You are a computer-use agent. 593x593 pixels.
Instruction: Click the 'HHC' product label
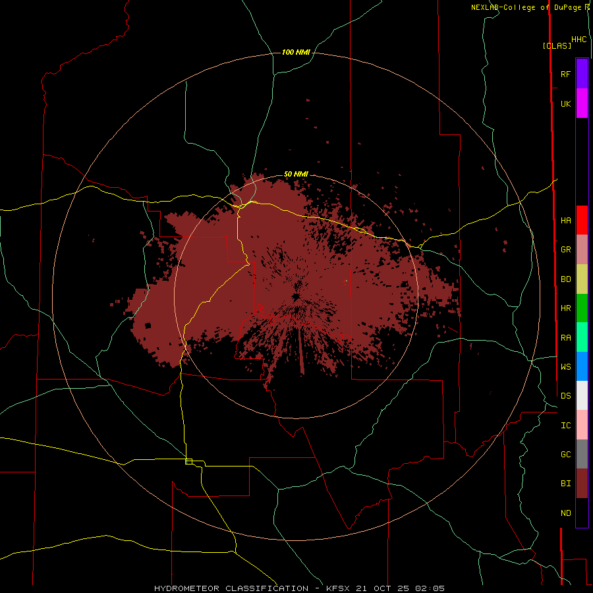pos(579,40)
